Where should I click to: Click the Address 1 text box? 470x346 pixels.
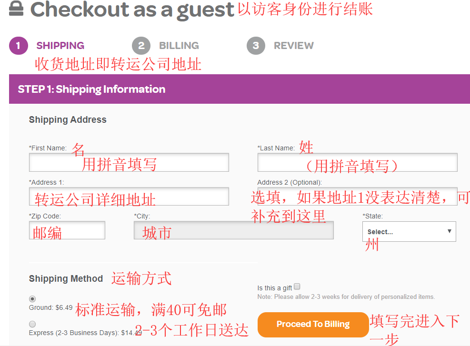[x=129, y=197]
